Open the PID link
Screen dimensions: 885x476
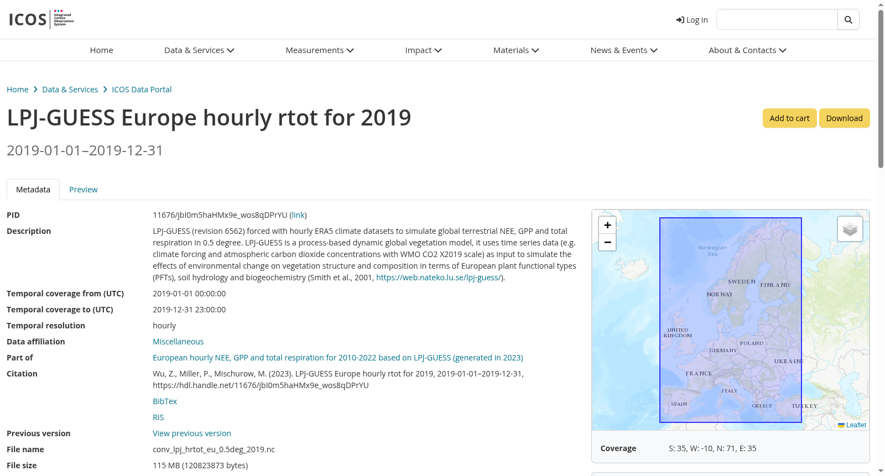[x=298, y=215]
